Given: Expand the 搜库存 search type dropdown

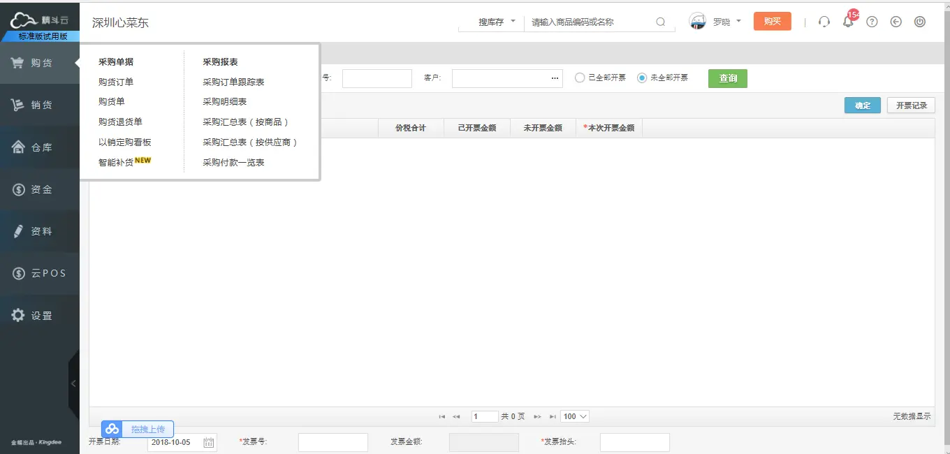Looking at the screenshot, I should point(496,22).
